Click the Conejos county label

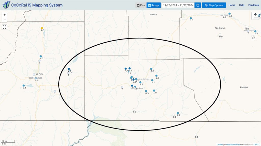[x=244, y=87]
